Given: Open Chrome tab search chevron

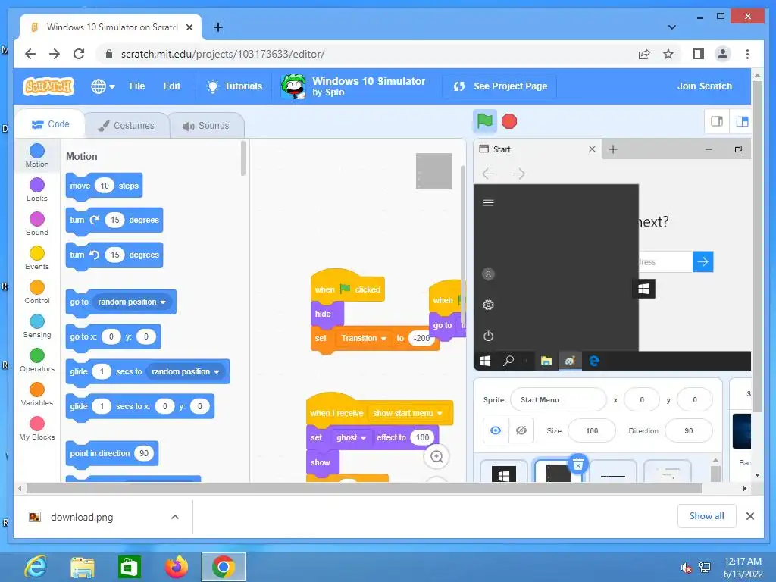Looking at the screenshot, I should coord(671,27).
